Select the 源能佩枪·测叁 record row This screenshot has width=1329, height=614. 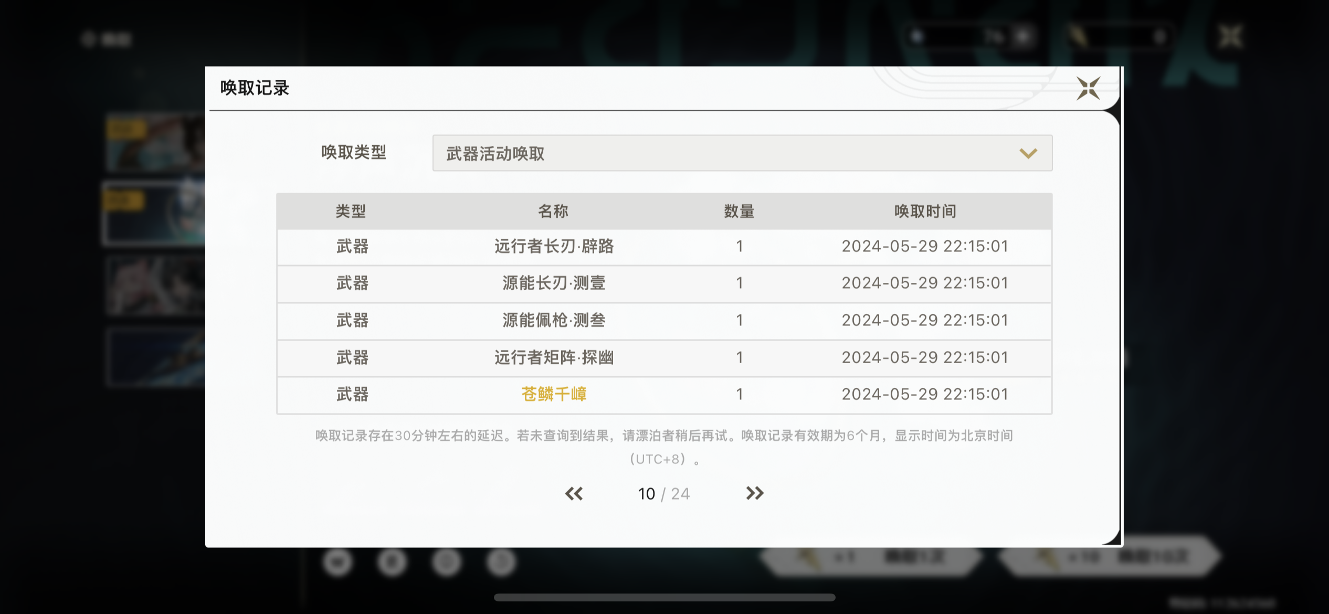point(554,320)
